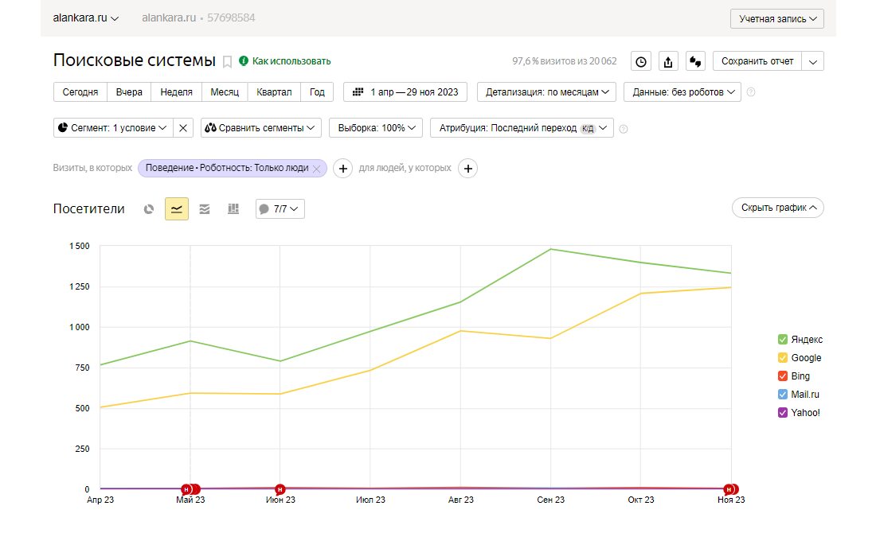Open the alankara.ru site switcher dropdown

(86, 18)
